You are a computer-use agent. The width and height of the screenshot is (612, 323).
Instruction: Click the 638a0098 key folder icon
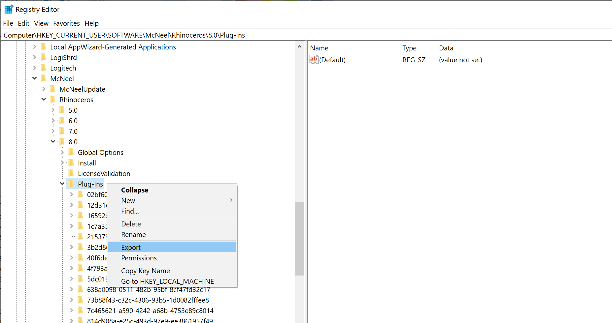point(81,289)
